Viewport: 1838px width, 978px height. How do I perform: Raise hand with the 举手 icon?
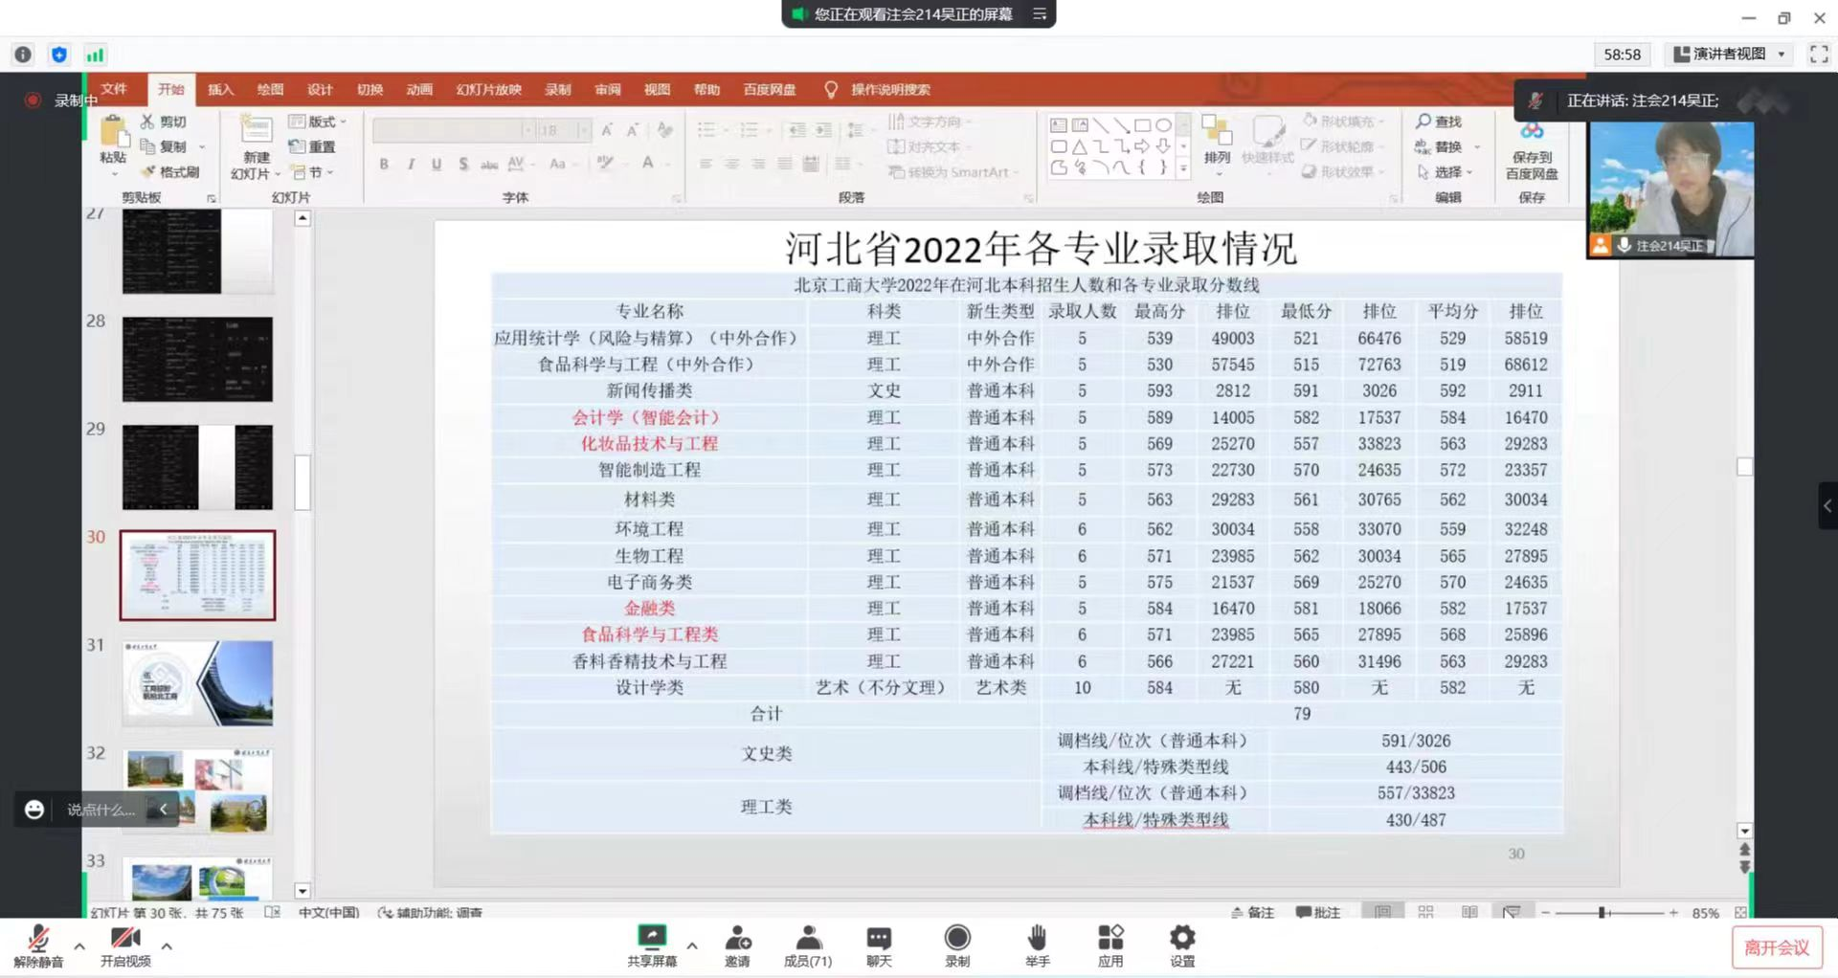(x=1037, y=938)
